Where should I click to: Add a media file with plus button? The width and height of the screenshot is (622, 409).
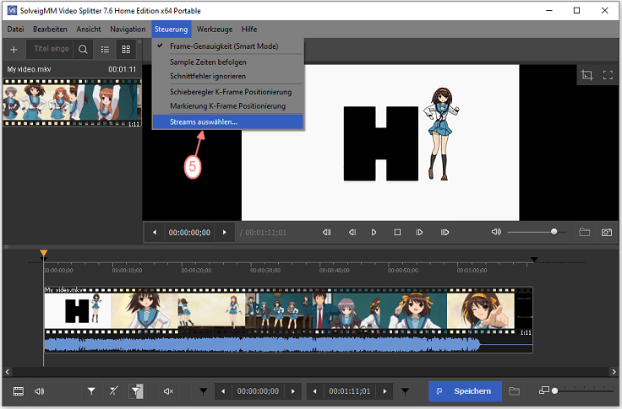[14, 50]
